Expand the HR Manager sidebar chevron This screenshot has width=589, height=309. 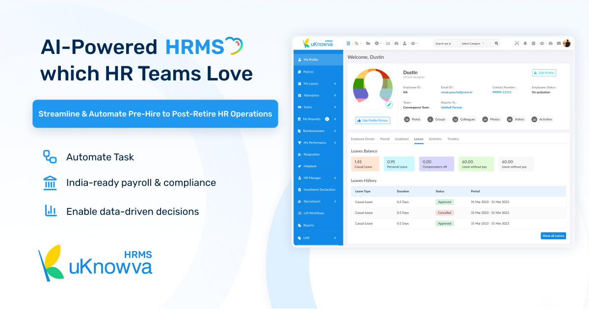[x=335, y=178]
